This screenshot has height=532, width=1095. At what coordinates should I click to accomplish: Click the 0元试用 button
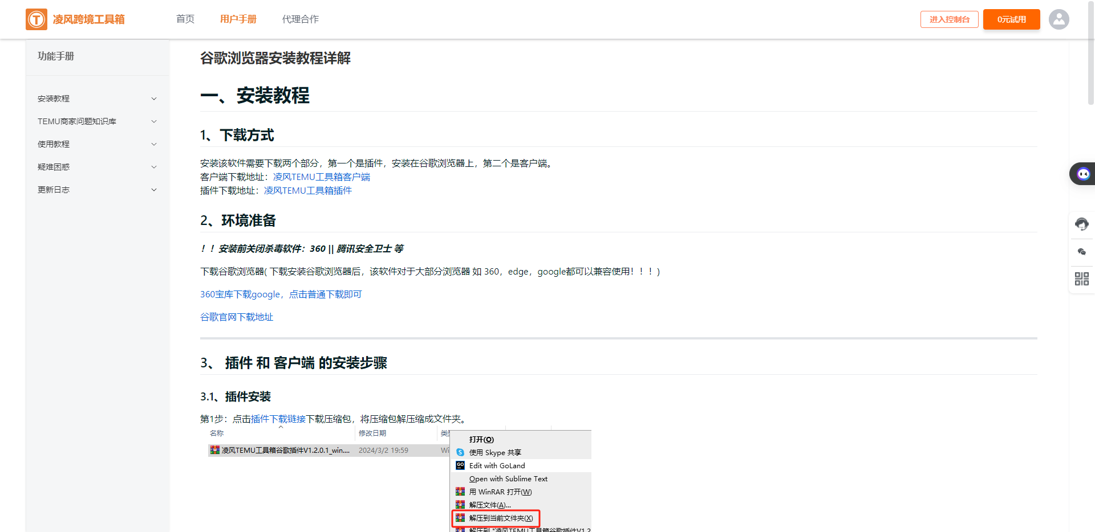(x=1012, y=19)
